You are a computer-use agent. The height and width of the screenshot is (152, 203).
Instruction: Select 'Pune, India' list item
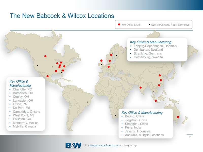133,127
